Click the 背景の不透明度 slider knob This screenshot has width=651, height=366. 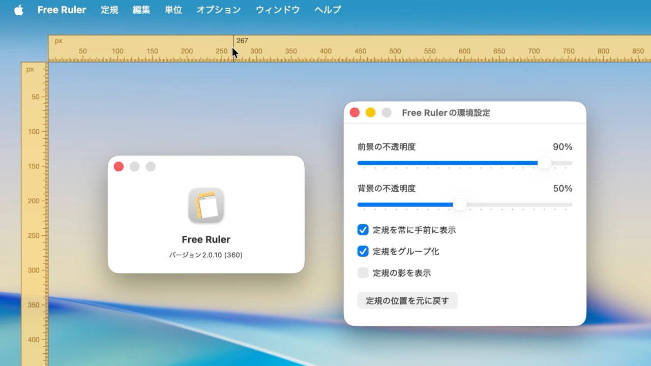[460, 205]
